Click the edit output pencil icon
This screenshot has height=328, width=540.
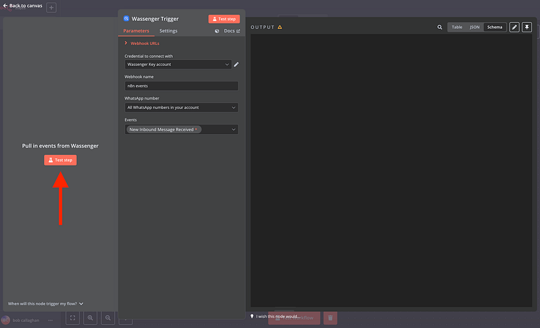[x=514, y=28]
